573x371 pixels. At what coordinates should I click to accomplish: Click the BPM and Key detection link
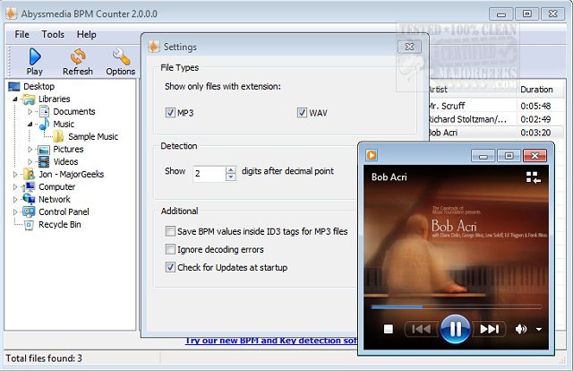271,341
